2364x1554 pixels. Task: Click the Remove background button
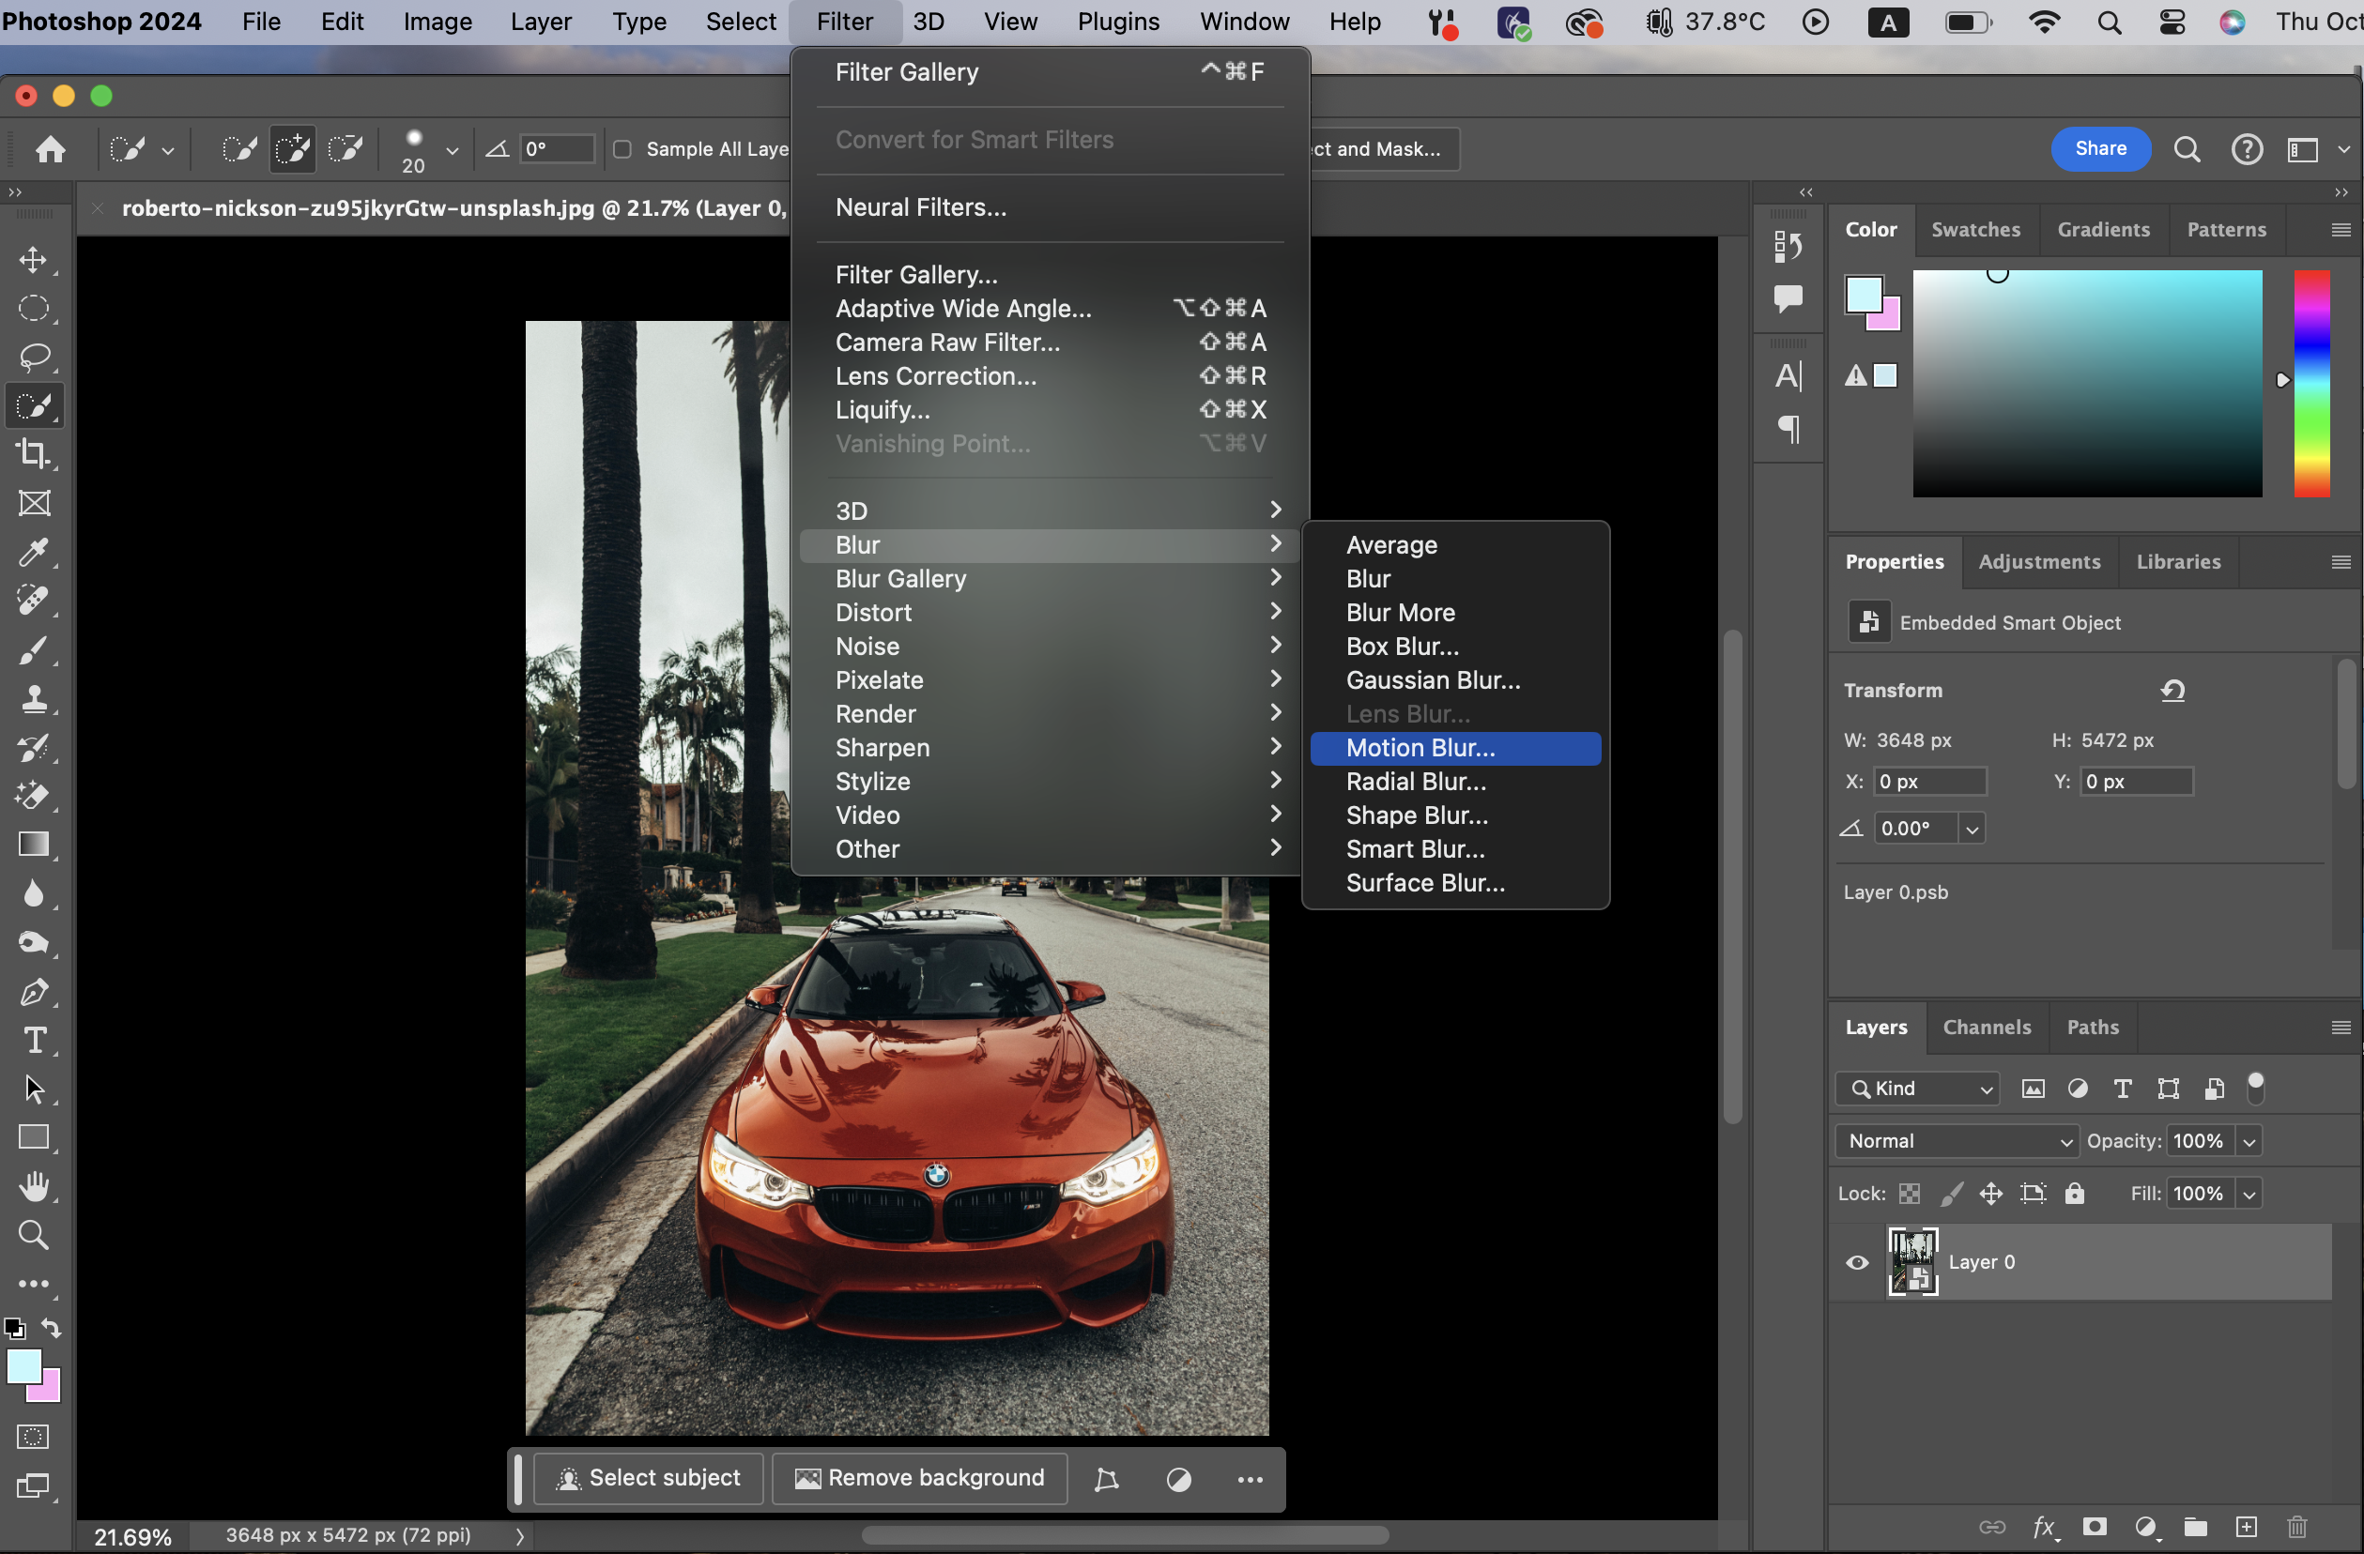click(x=920, y=1478)
